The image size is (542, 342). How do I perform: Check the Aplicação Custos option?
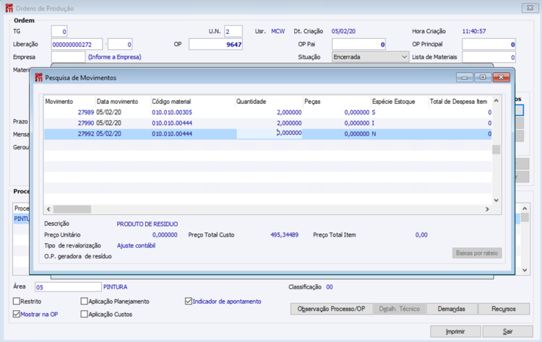pyautogui.click(x=85, y=315)
